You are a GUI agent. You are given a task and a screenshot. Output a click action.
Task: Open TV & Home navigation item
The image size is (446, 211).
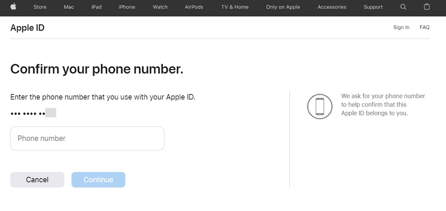(x=235, y=7)
